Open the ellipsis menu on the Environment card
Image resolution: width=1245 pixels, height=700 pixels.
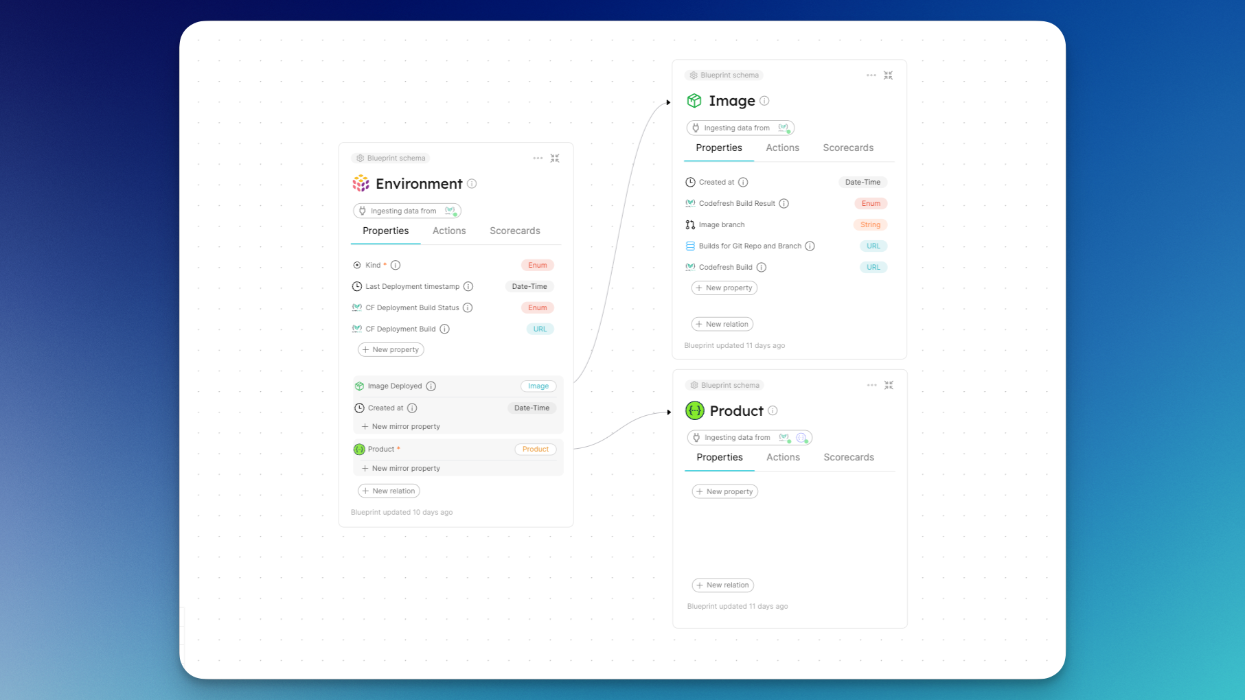(x=538, y=158)
